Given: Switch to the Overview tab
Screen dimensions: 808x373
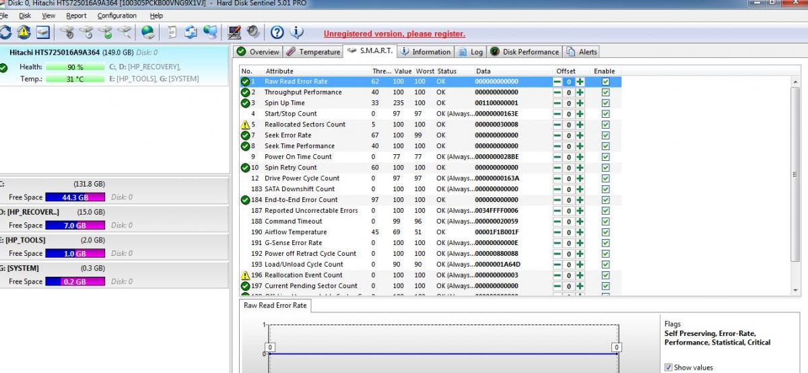Looking at the screenshot, I should 257,52.
